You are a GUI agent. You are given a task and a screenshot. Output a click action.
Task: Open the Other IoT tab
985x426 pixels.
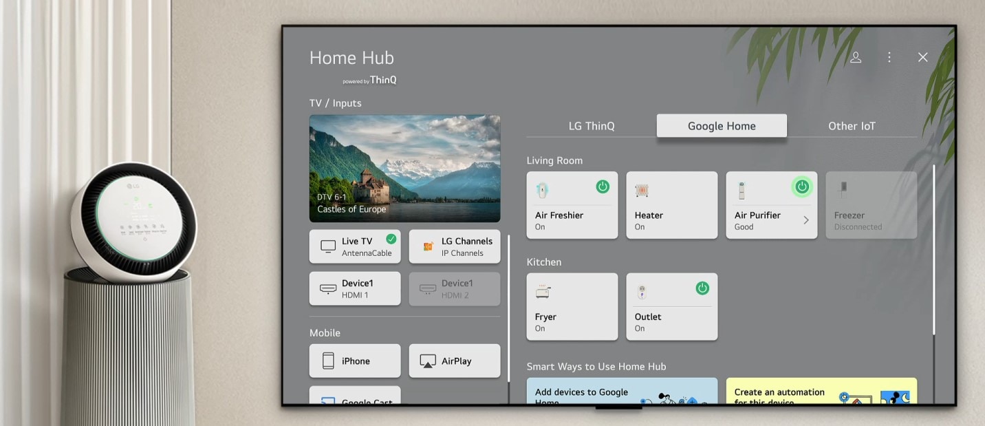coord(852,126)
